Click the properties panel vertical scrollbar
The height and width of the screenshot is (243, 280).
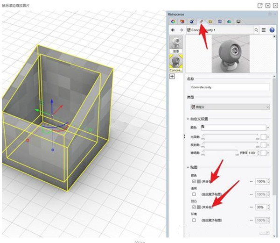click(274, 136)
